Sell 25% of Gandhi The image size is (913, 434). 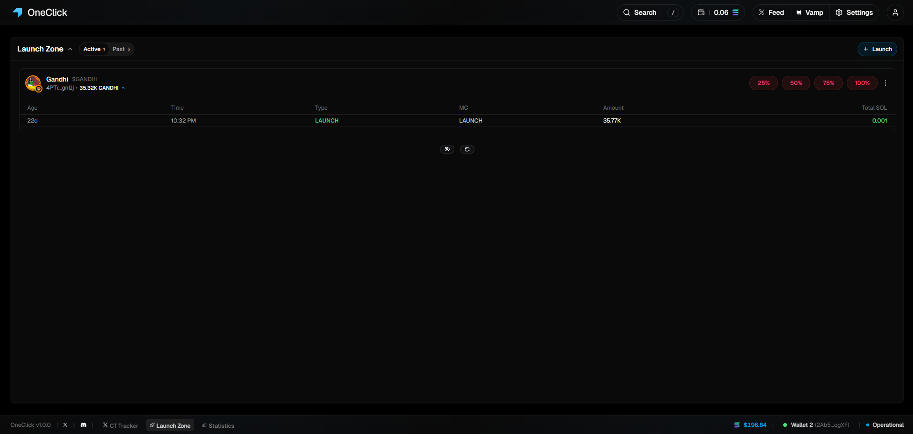coord(764,83)
